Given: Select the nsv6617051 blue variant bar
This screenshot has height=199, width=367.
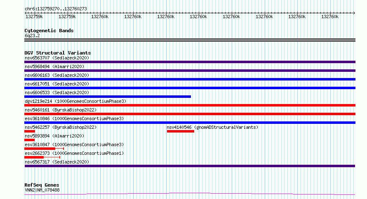Looking at the screenshot, I should point(190,88).
